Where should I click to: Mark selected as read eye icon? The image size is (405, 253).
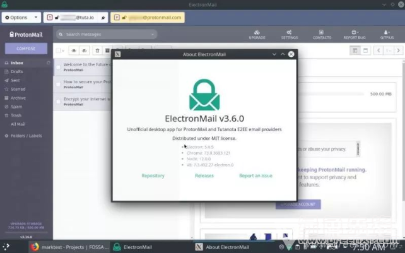click(74, 50)
